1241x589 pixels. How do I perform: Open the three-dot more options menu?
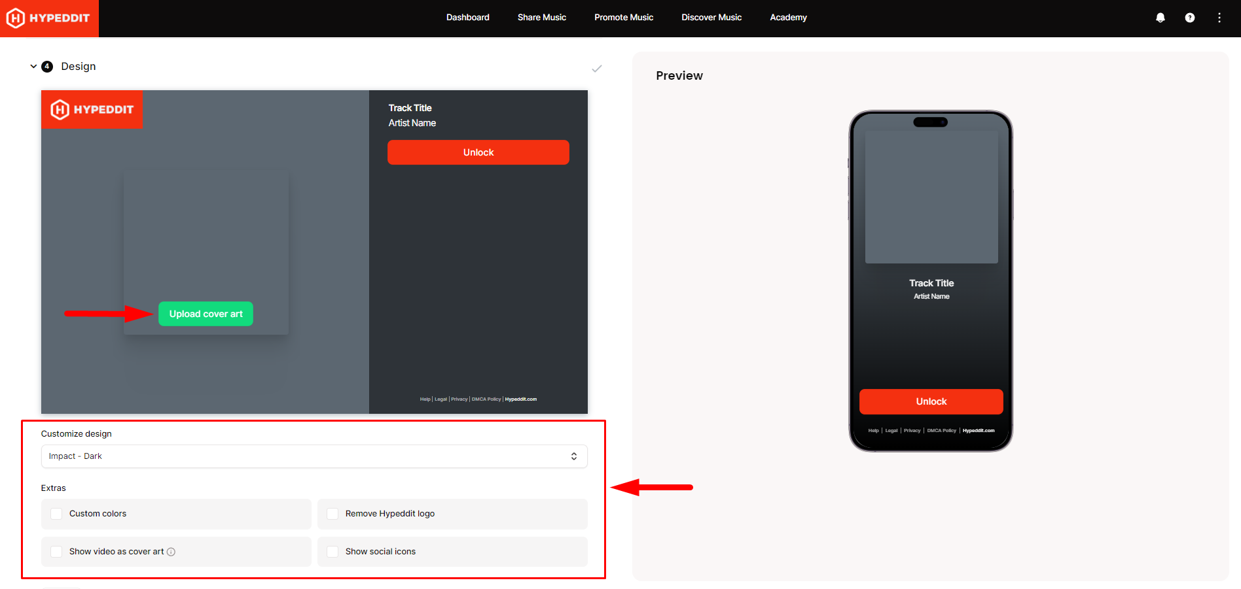[x=1219, y=18]
